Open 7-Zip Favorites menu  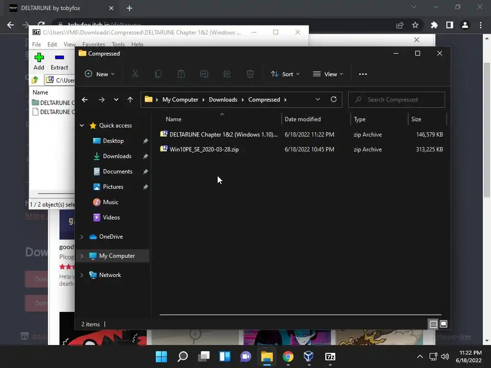coord(94,45)
